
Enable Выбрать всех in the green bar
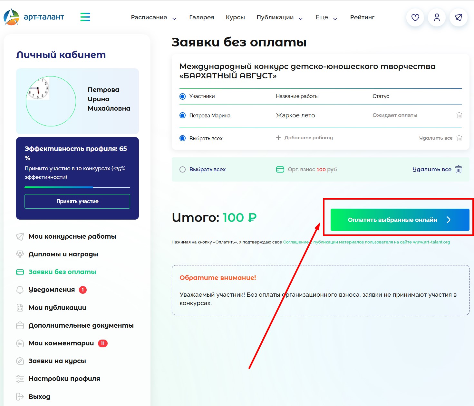click(182, 170)
